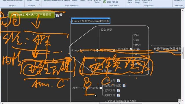185x104 pixels.
Task: Select the USB subtopic
Action: [137, 49]
